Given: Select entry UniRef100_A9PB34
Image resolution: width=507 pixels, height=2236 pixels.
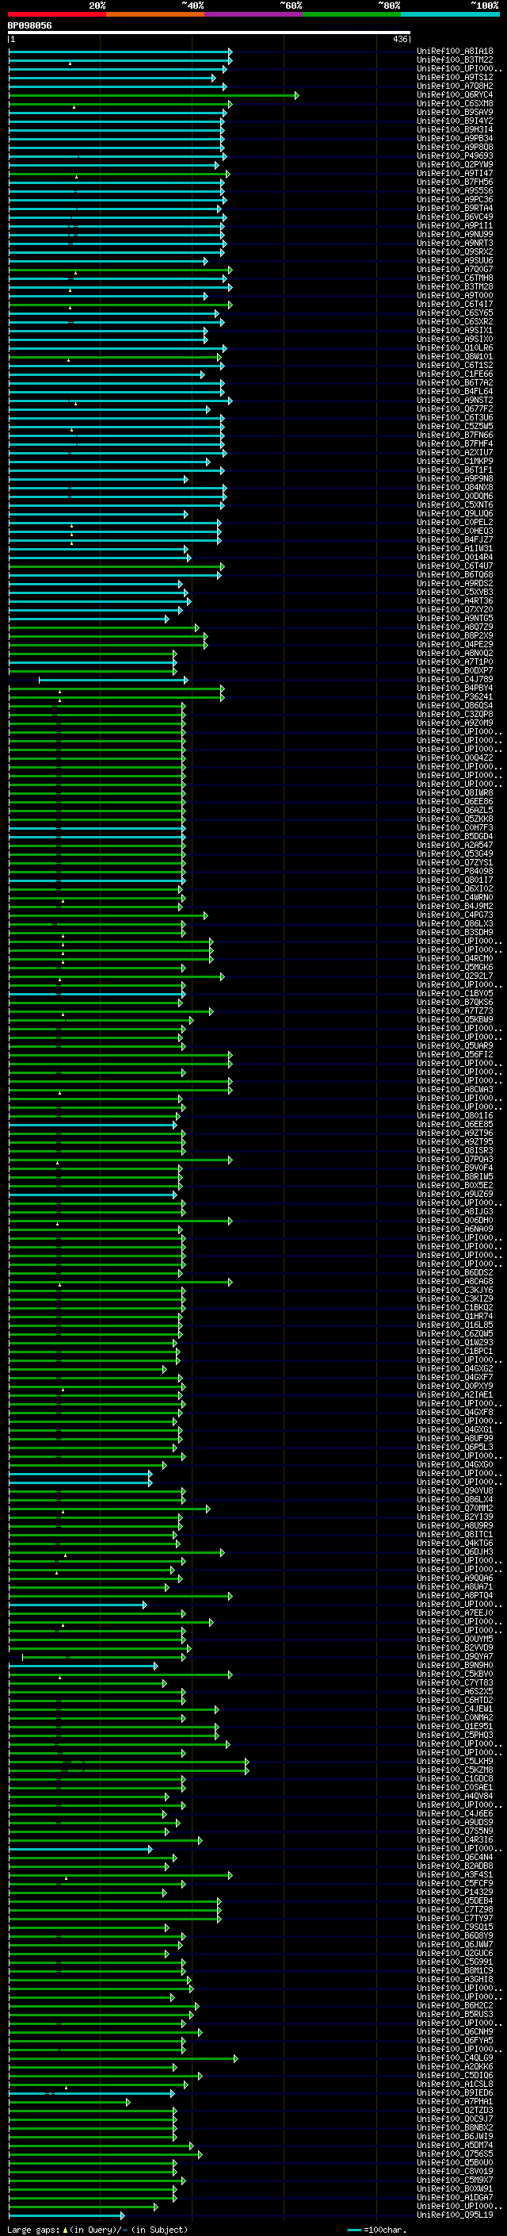Looking at the screenshot, I should [455, 138].
